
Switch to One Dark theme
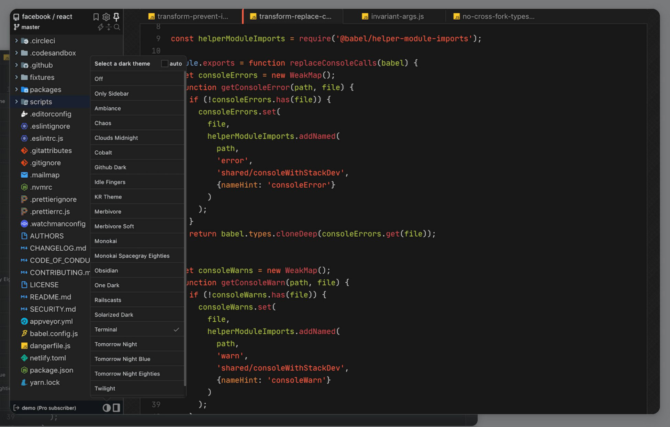[x=137, y=285]
